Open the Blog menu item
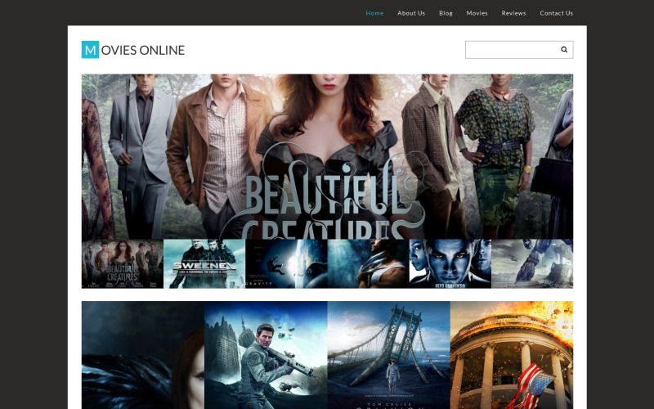 (446, 13)
